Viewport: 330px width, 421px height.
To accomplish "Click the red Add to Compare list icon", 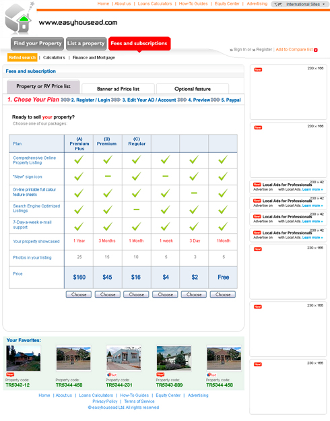I will [316, 50].
